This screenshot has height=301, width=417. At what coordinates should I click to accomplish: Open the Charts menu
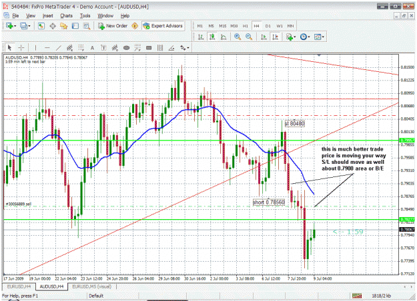click(66, 16)
